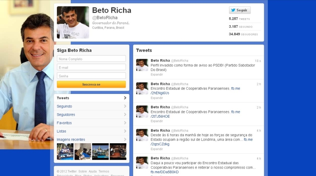Click the avatar on the PSDB tweet

click(x=142, y=65)
